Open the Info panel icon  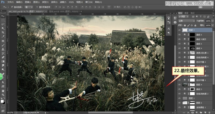pos(175,22)
